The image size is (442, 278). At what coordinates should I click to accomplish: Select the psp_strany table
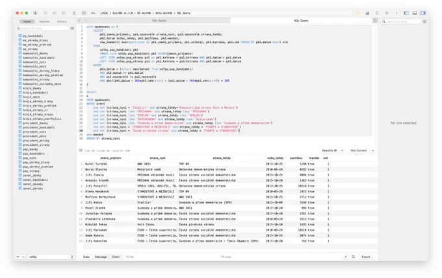(31, 171)
